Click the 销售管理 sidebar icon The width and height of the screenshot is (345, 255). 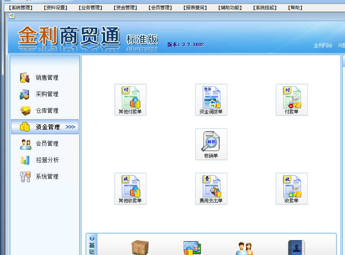tap(25, 77)
